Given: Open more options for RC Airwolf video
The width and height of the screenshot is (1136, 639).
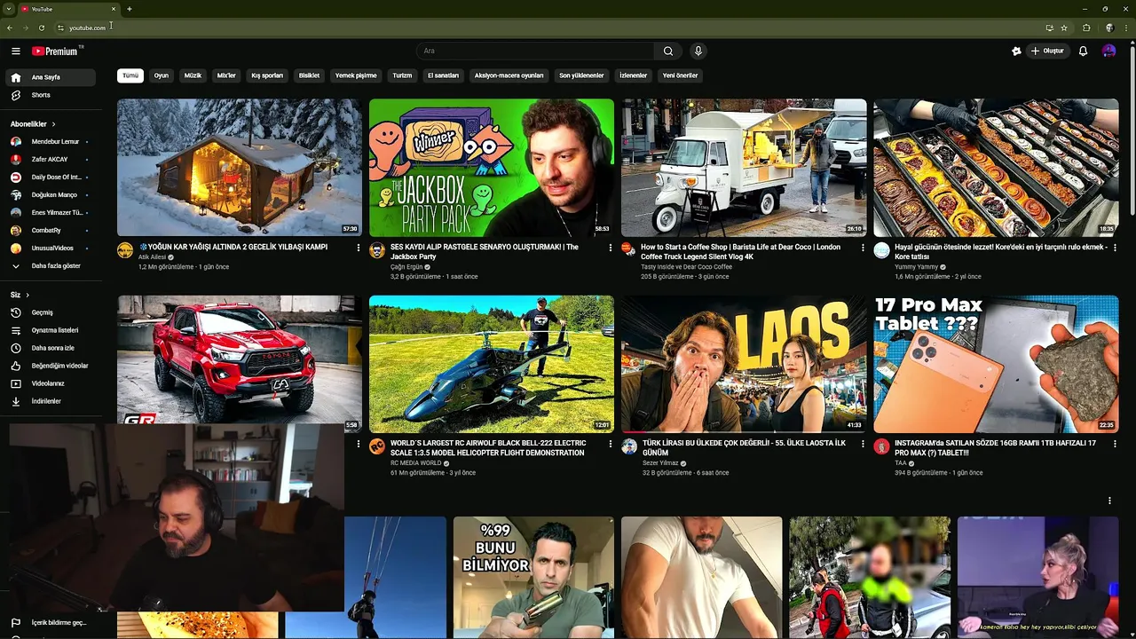Looking at the screenshot, I should pos(611,444).
